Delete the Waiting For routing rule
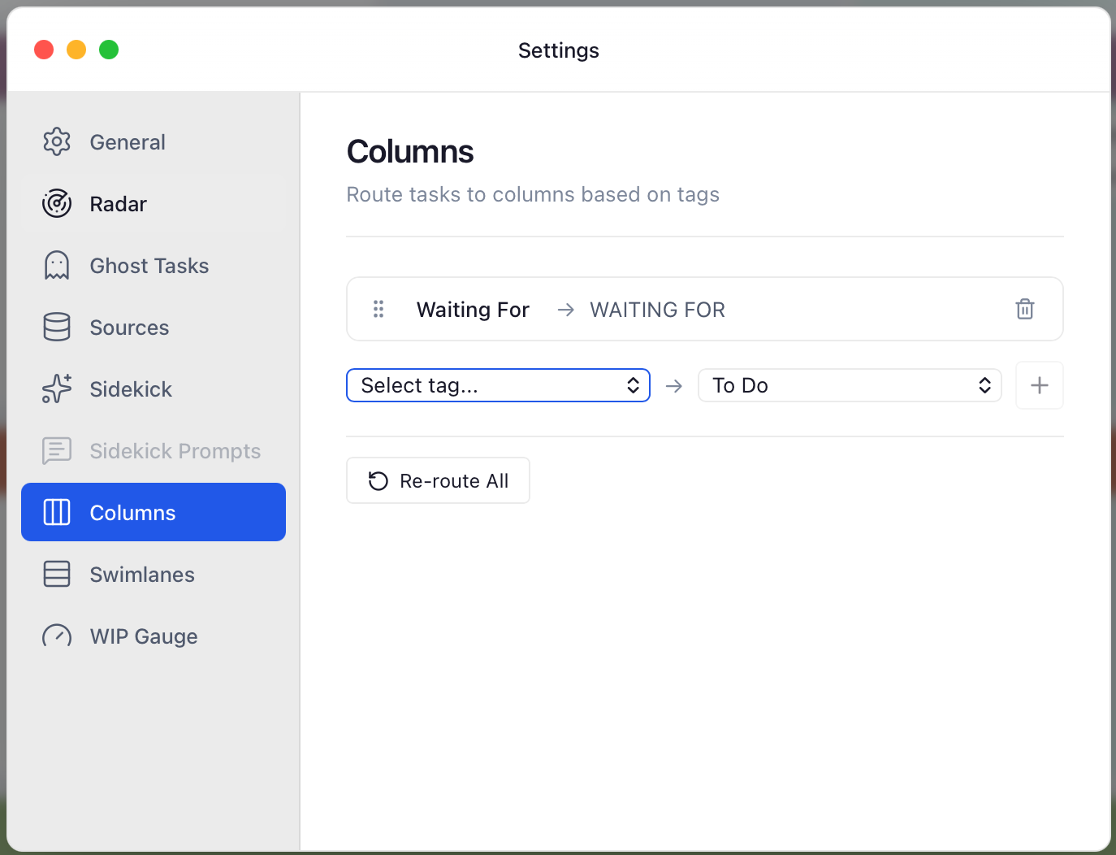Viewport: 1116px width, 855px height. (1024, 309)
